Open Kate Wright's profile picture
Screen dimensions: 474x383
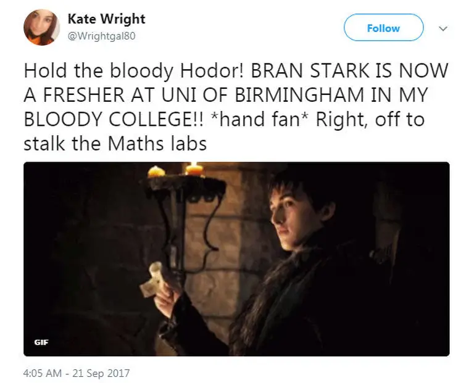click(41, 27)
